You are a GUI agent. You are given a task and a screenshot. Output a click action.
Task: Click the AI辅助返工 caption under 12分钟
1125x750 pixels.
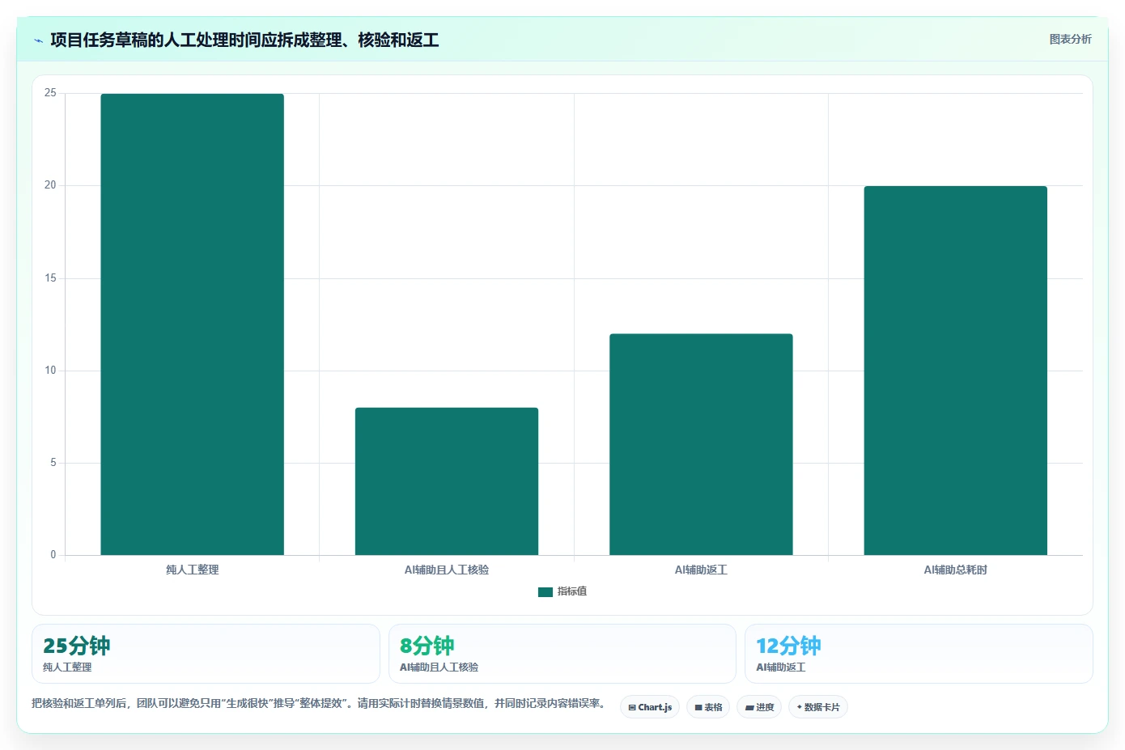point(780,667)
